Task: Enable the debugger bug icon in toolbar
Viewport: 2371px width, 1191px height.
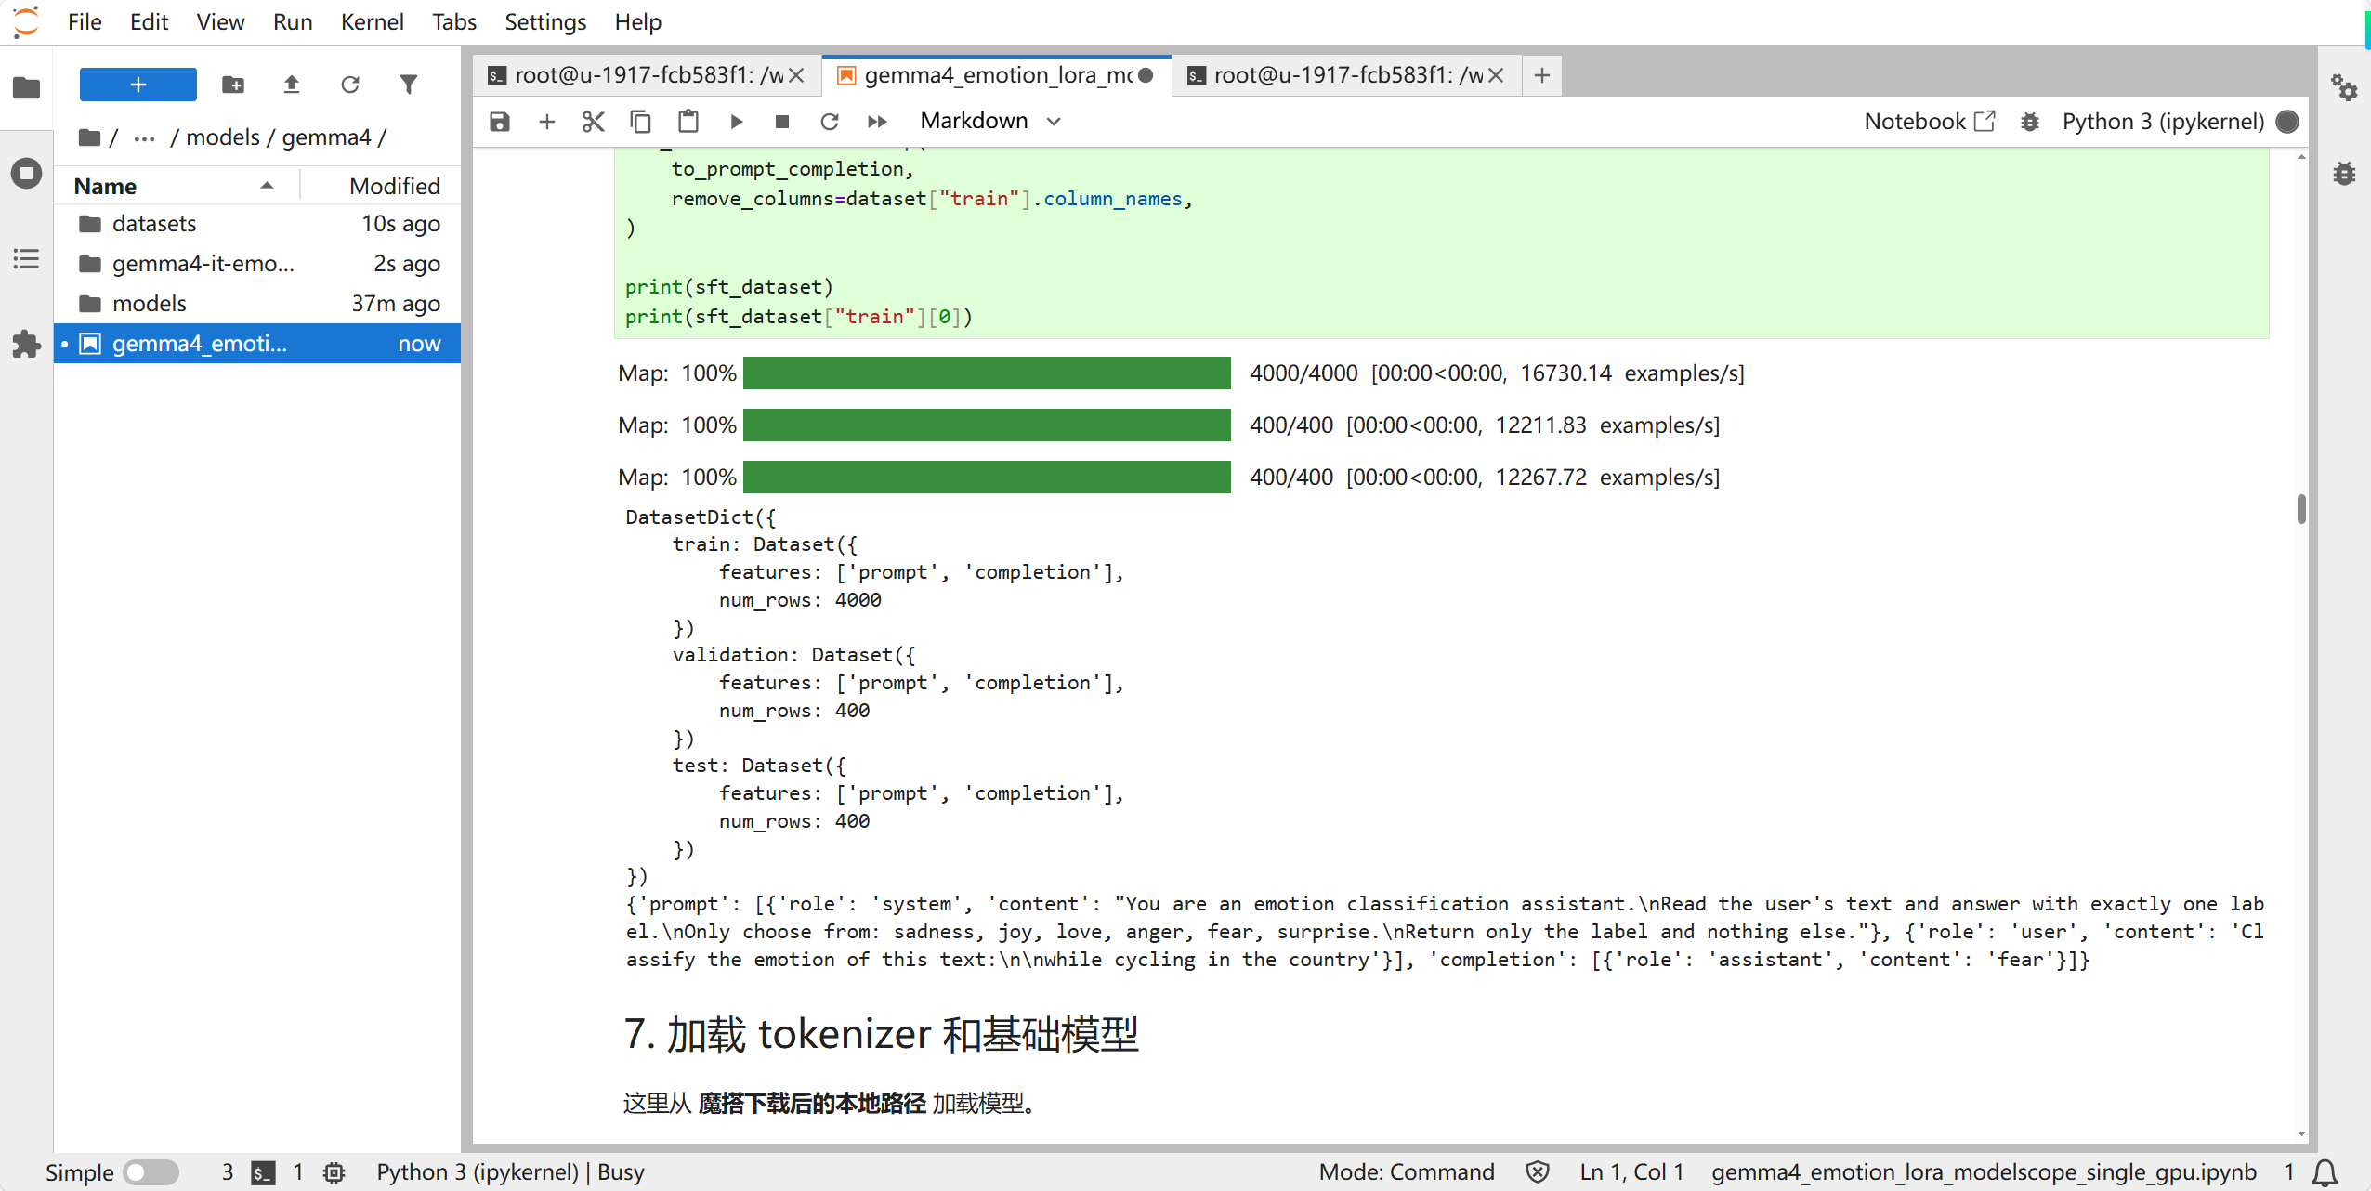Action: pos(2030,122)
